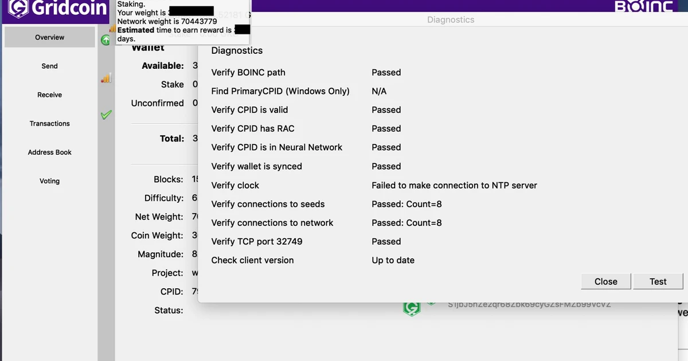Screen dimensions: 688x361
Task: Open the Address Book section
Action: [49, 152]
